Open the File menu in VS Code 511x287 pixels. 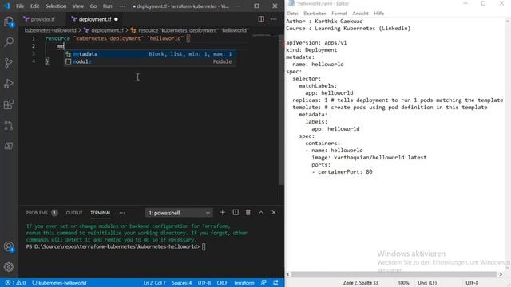(20, 6)
